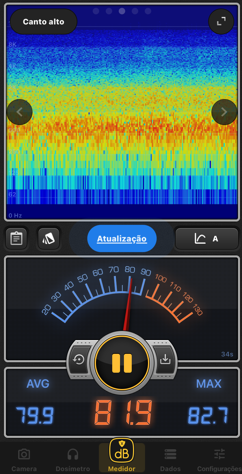Select the first page indicator dot
Screen dimensions: 242x474
pos(96,11)
